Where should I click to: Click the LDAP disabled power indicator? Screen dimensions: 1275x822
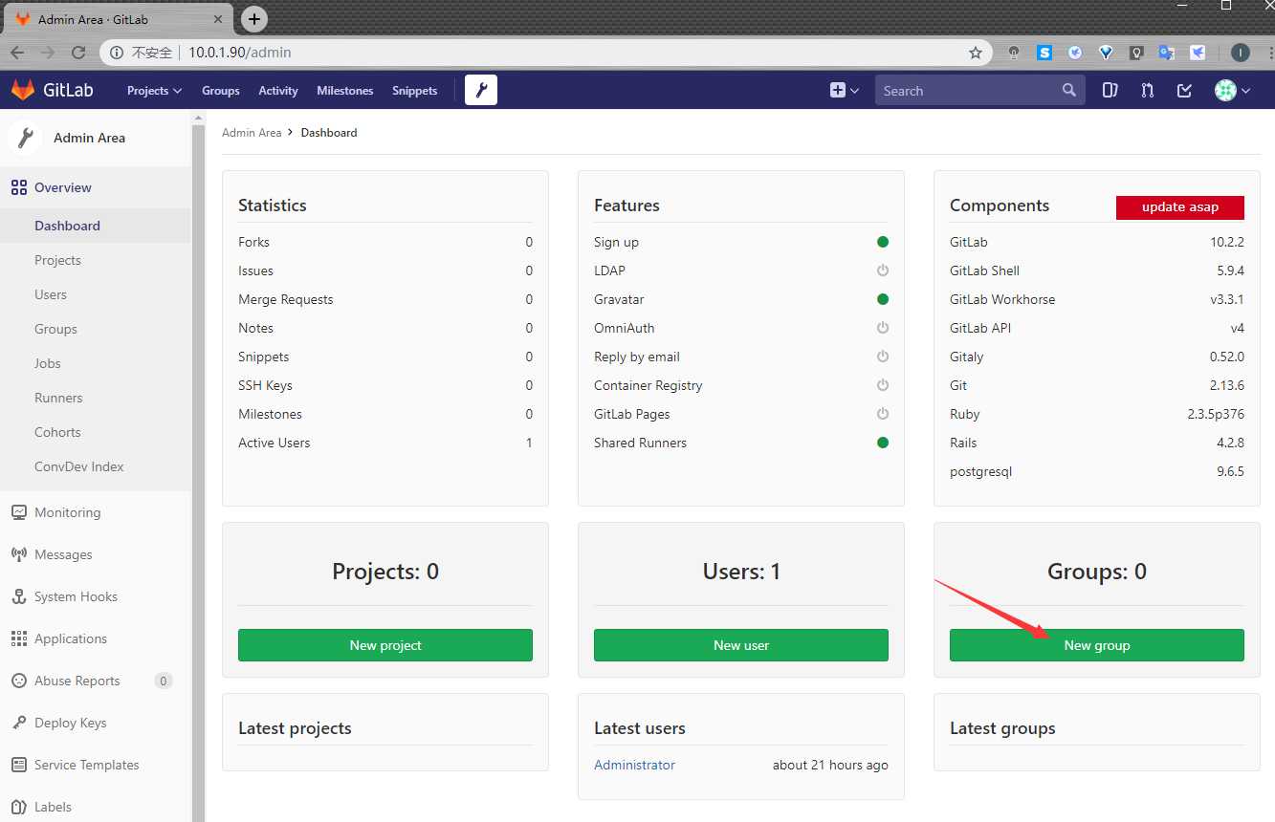point(883,270)
